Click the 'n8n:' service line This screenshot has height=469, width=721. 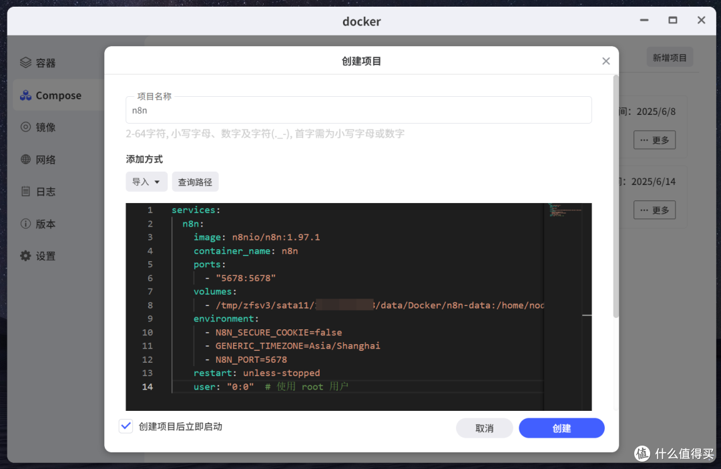pyautogui.click(x=193, y=224)
